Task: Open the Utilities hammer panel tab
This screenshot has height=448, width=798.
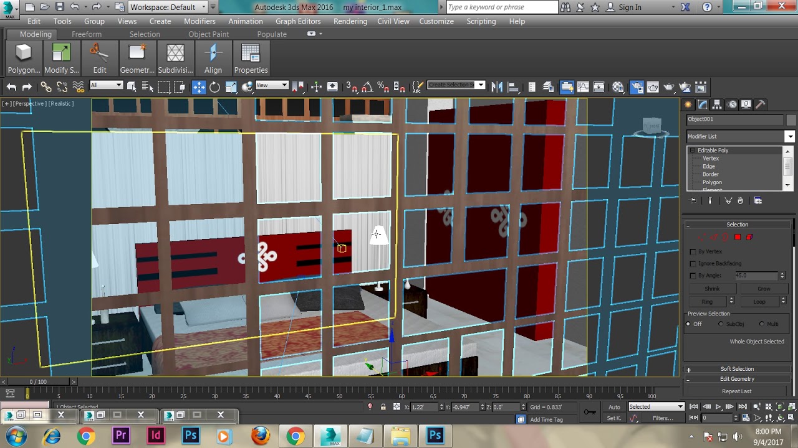Action: (761, 105)
